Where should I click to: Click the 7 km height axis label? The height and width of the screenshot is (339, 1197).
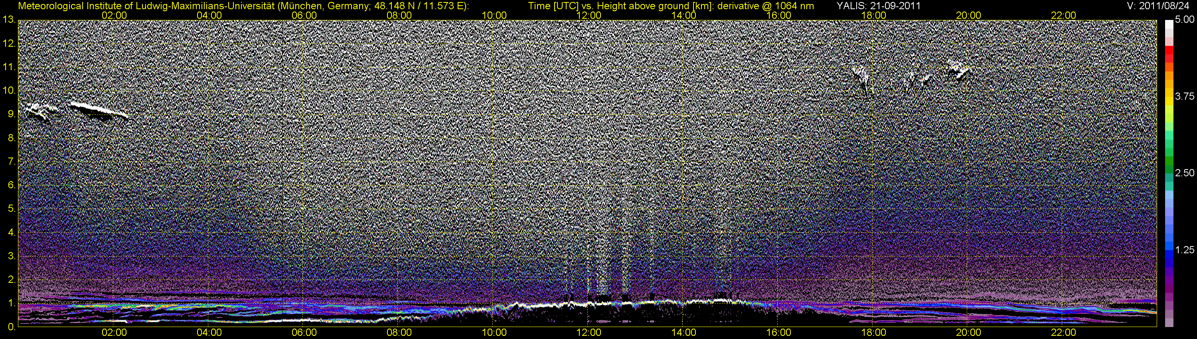[x=11, y=162]
